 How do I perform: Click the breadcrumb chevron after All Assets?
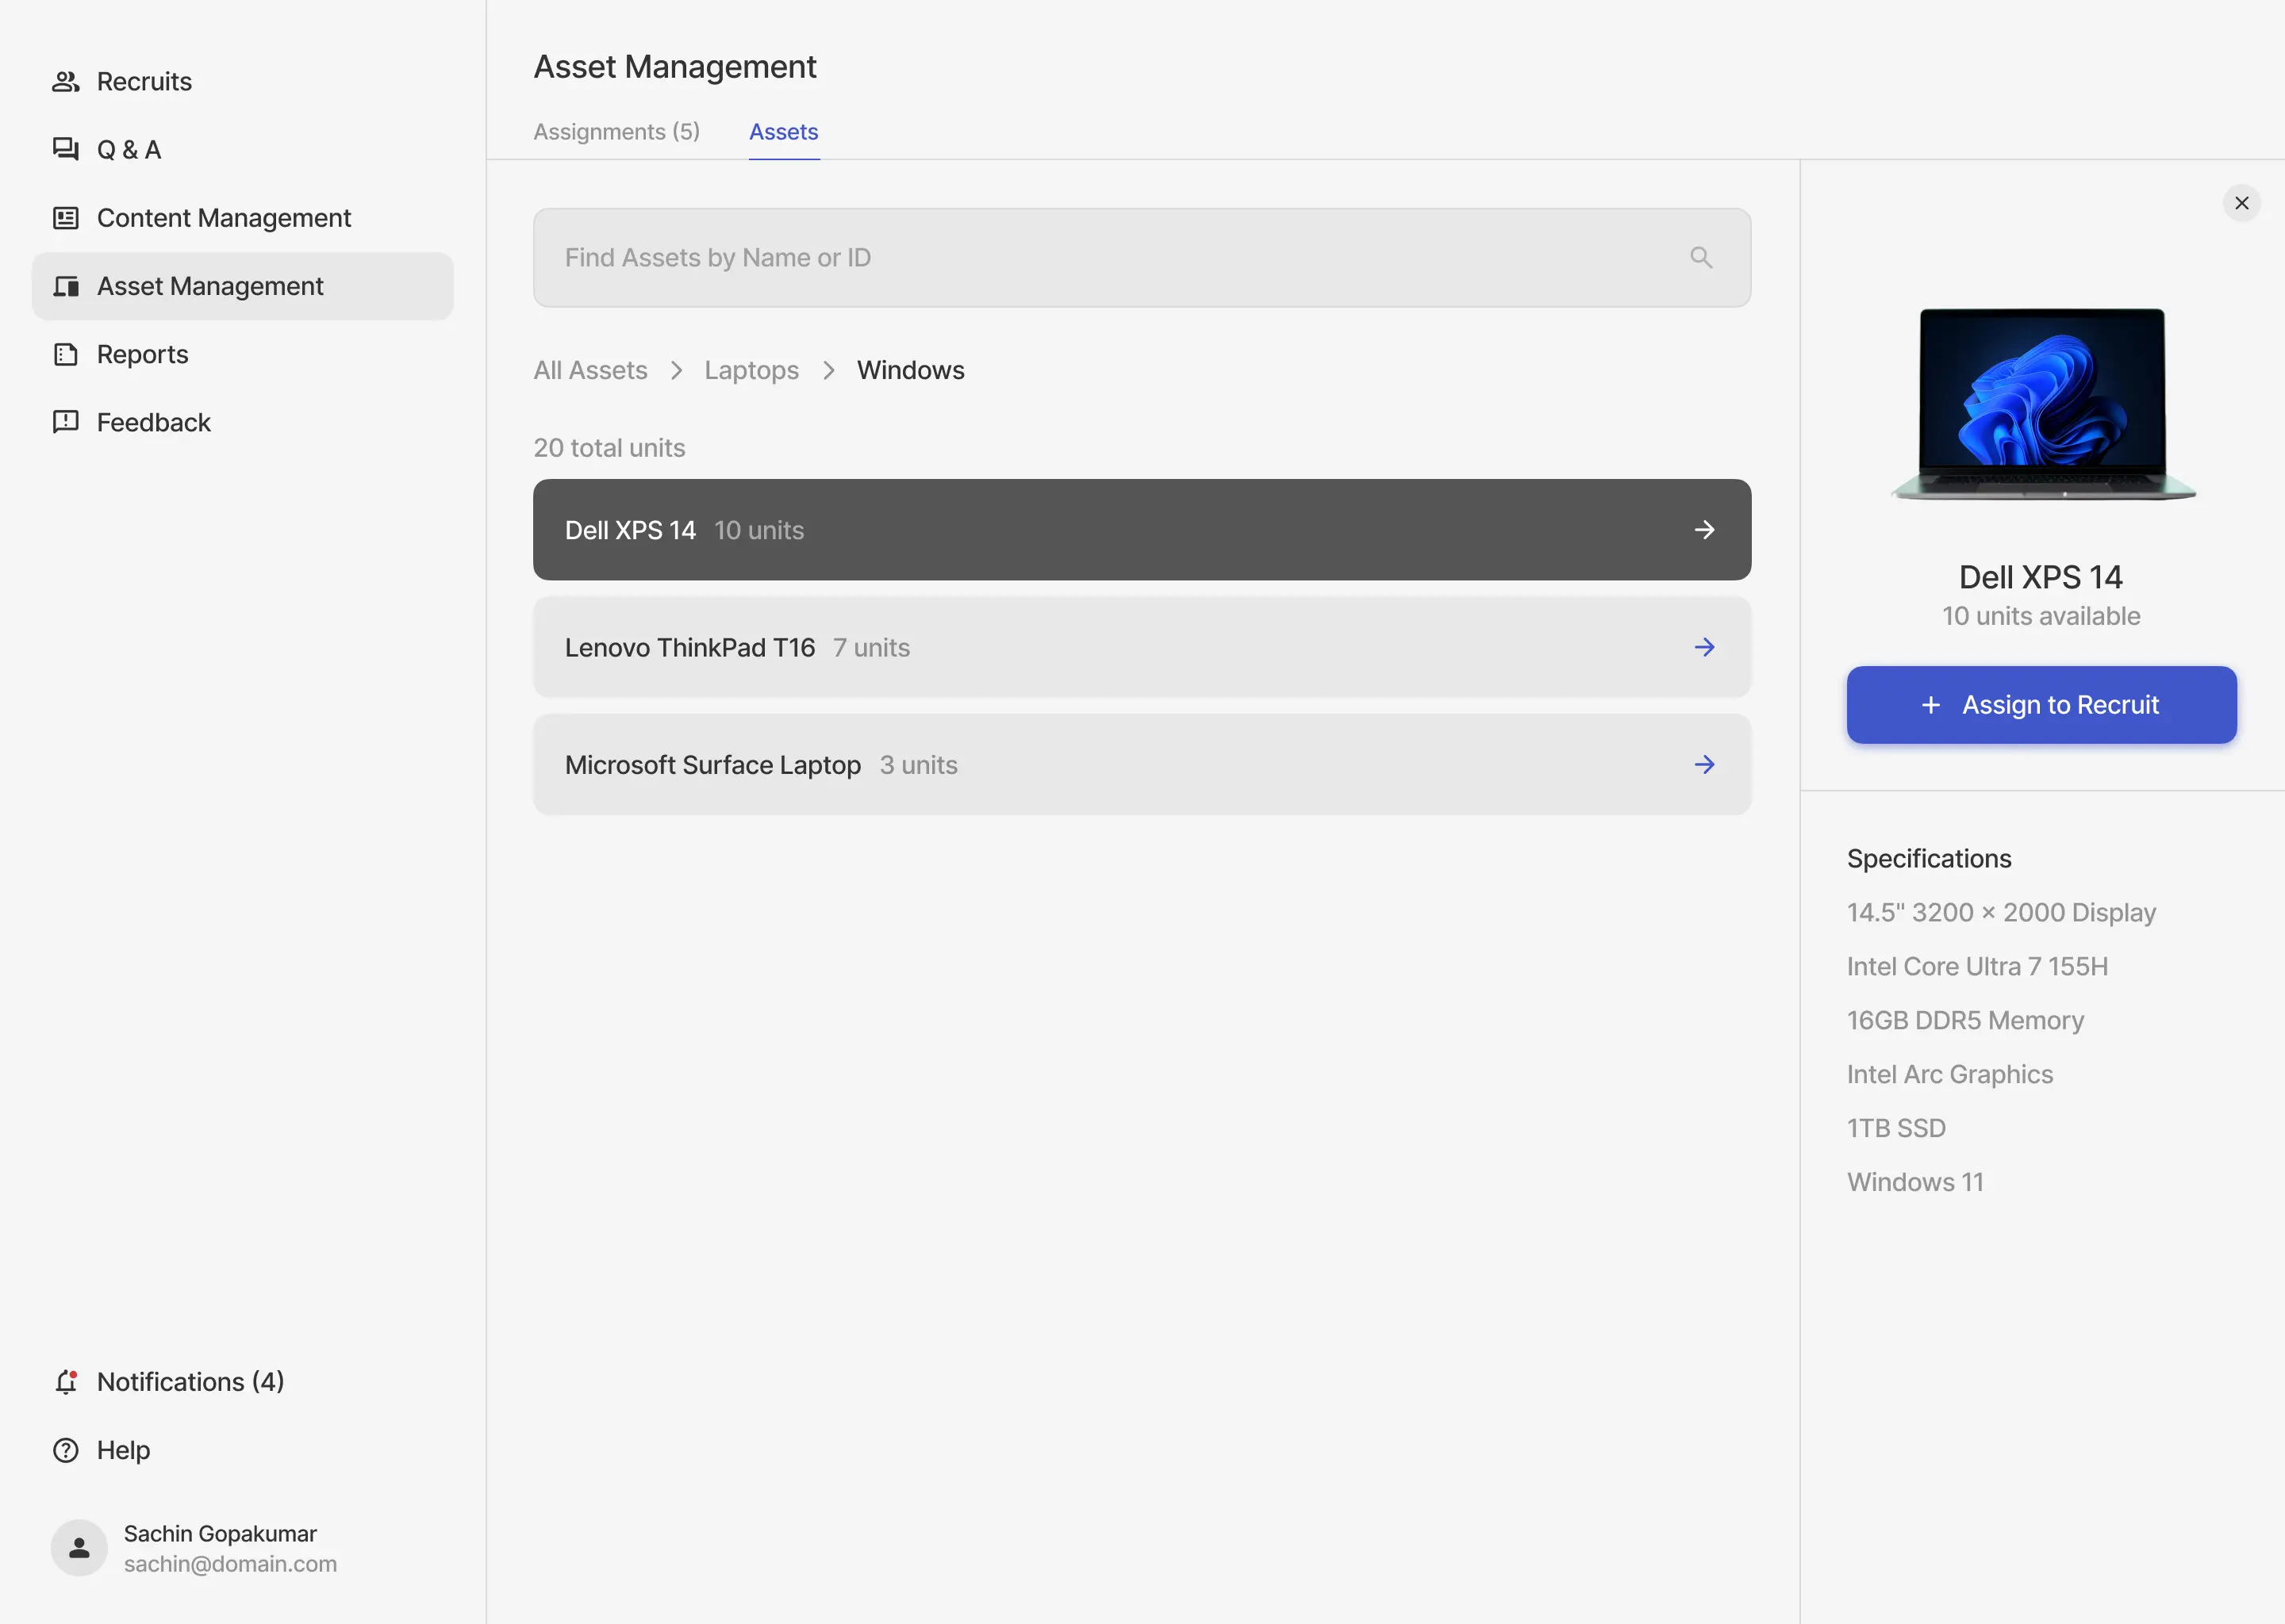tap(676, 371)
